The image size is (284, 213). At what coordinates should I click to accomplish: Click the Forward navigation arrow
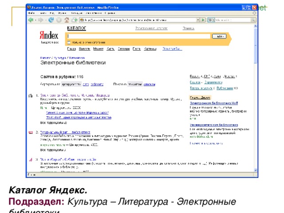click(x=41, y=20)
